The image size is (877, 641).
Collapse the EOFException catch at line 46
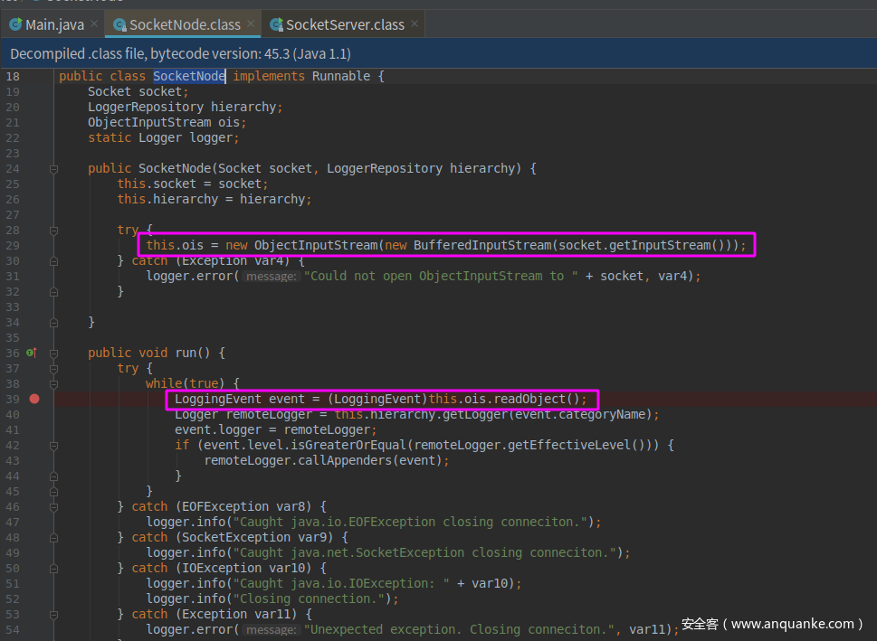click(x=53, y=507)
